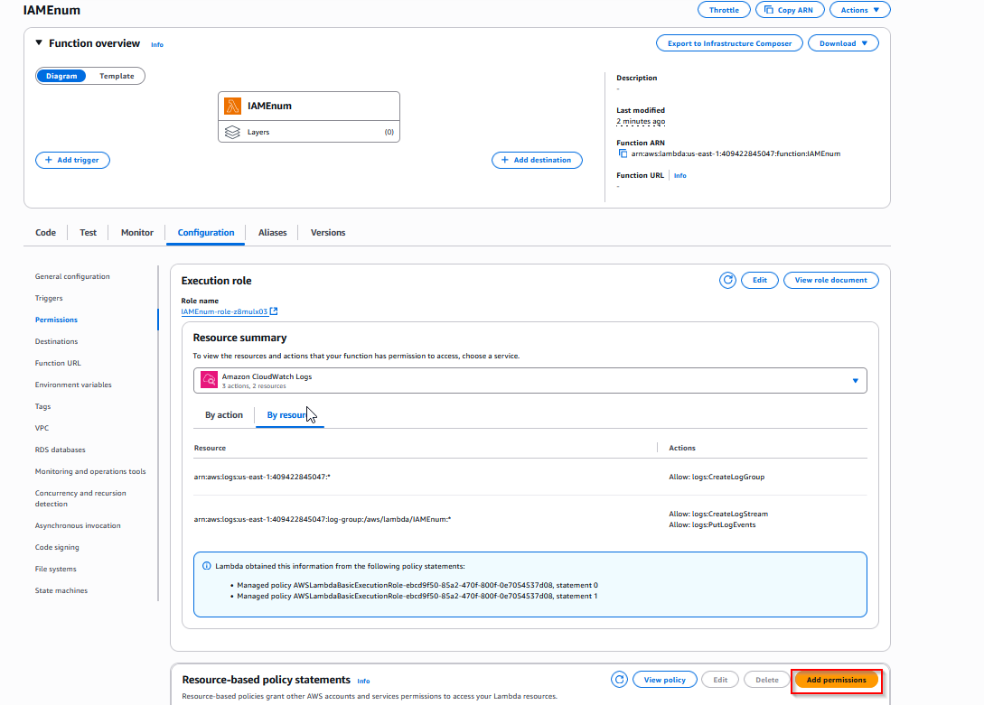Click 'Allow: logs:CreateLogGroup' action text
Screen dimensions: 984x705
click(x=717, y=477)
